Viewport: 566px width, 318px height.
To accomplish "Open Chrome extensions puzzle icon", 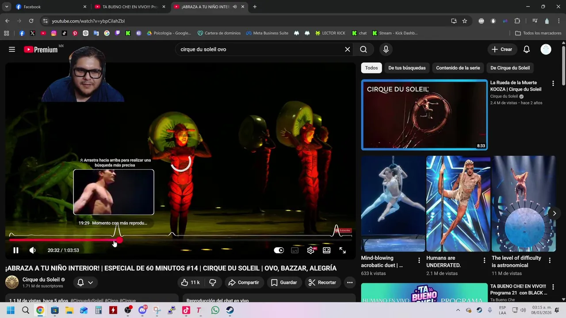I will coord(517,21).
